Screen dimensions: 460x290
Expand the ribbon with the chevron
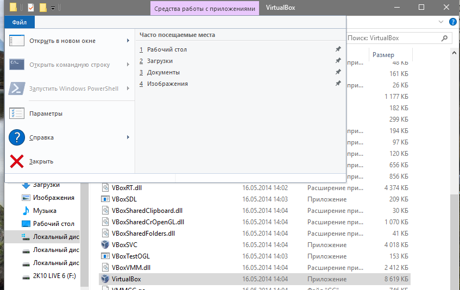coord(441,22)
